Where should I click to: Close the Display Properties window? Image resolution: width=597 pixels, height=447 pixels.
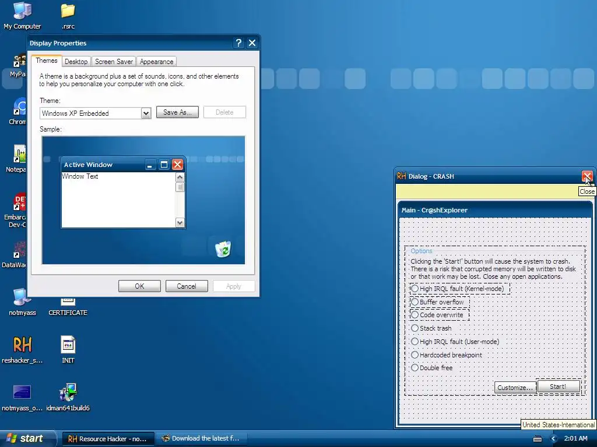[x=252, y=43]
